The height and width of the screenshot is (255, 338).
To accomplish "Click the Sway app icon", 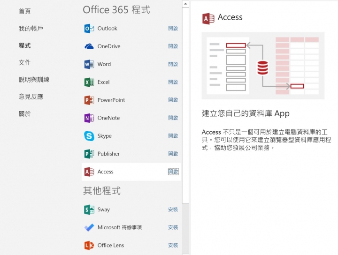I will [89, 210].
